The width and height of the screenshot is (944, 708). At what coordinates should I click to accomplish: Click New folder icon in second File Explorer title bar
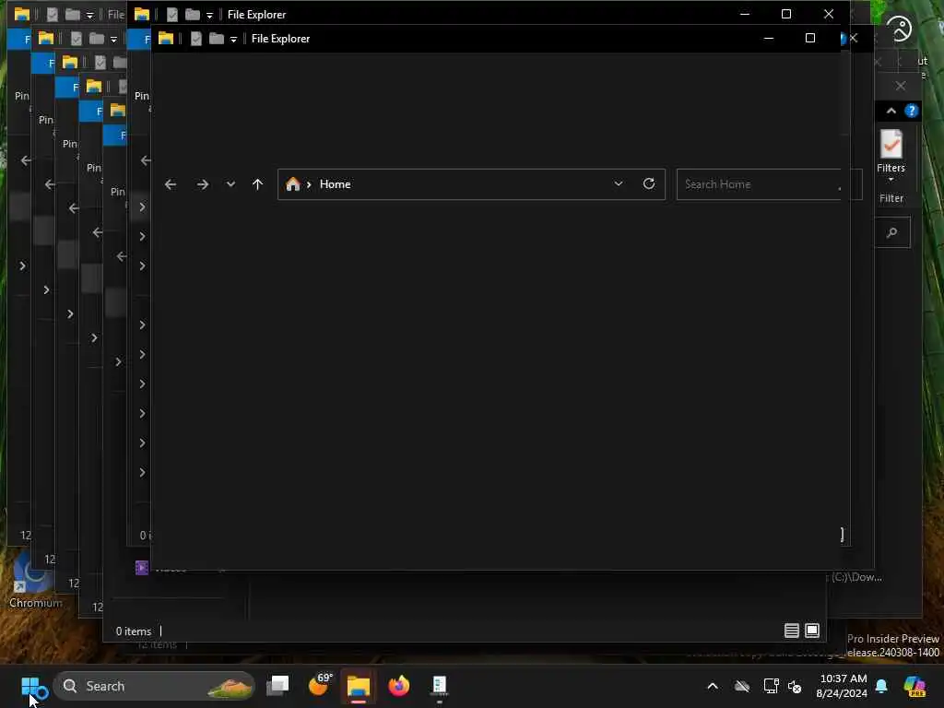click(x=193, y=15)
